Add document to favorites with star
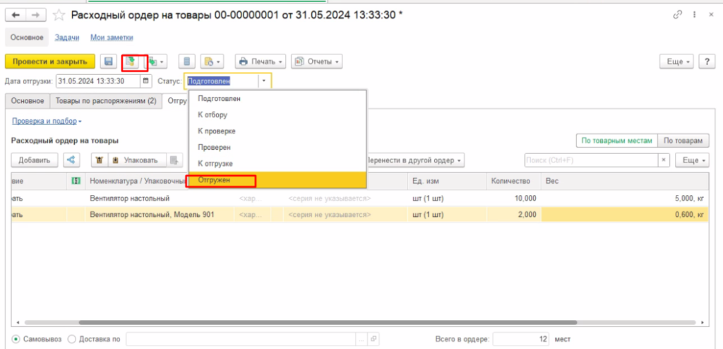Viewport: 723px width, 349px height. point(61,15)
